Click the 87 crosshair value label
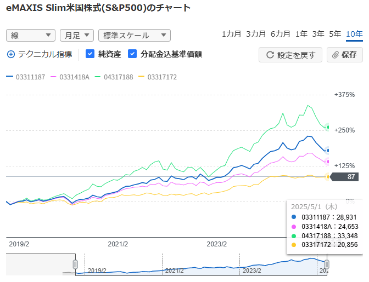The image size is (369, 282). [344, 177]
